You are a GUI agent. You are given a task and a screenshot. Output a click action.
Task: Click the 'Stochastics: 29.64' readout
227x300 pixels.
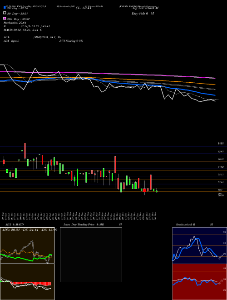pyautogui.click(x=15, y=23)
